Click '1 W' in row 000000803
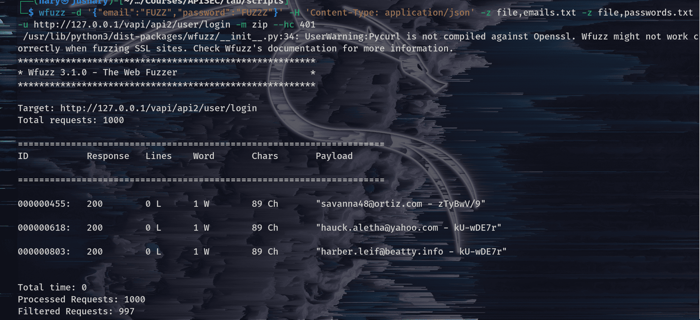Screen dimensions: 700x320 [x=201, y=252]
